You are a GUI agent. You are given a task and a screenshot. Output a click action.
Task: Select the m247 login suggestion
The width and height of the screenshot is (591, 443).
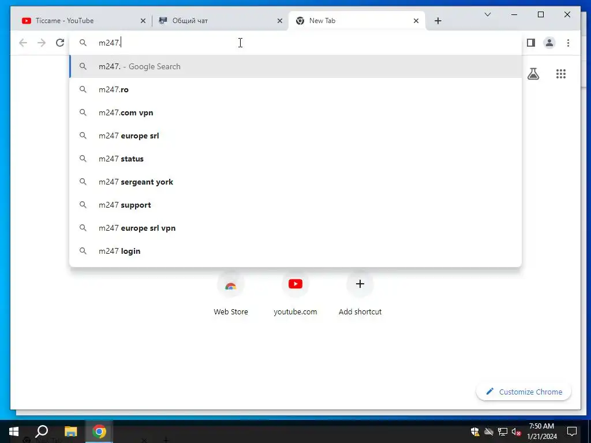point(295,251)
